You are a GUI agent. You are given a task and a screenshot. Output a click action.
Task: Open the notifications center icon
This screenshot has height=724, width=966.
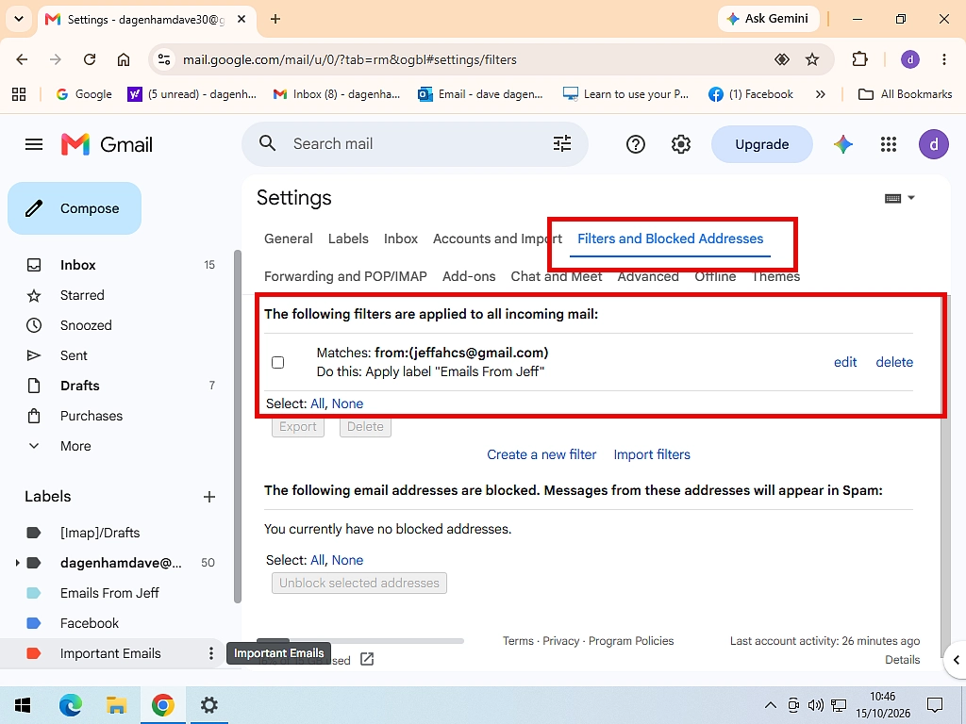click(x=935, y=705)
